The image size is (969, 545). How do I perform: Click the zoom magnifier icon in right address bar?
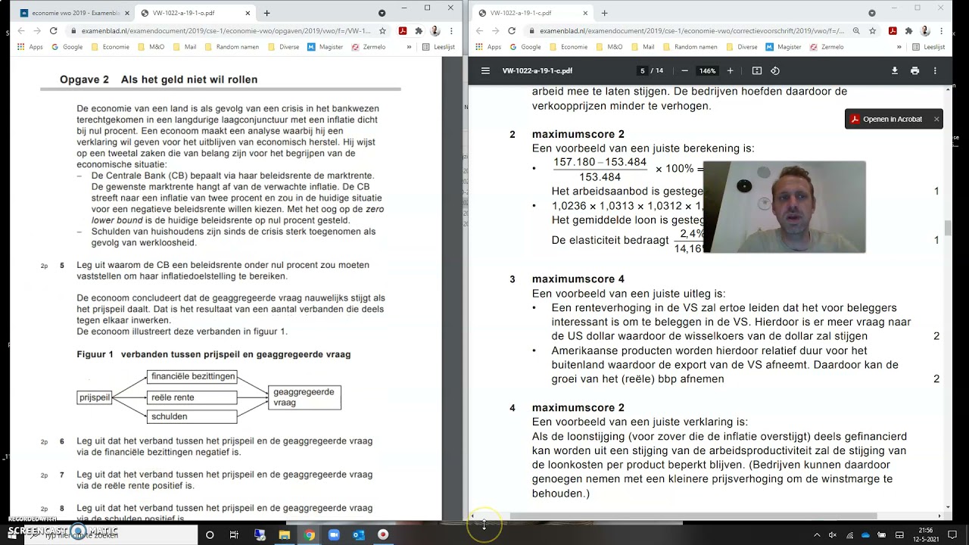tap(856, 31)
